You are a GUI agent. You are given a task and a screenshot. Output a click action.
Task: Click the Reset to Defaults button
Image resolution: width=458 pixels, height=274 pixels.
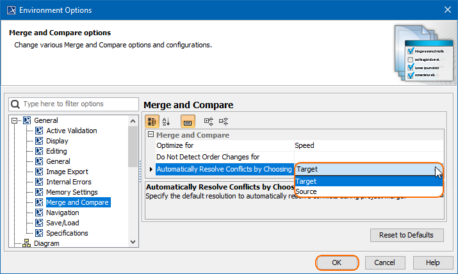[x=407, y=235]
